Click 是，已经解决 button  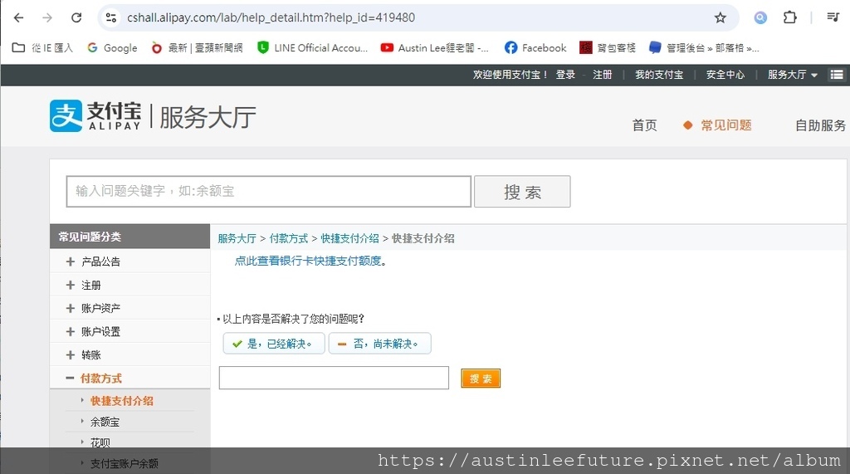pyautogui.click(x=274, y=344)
